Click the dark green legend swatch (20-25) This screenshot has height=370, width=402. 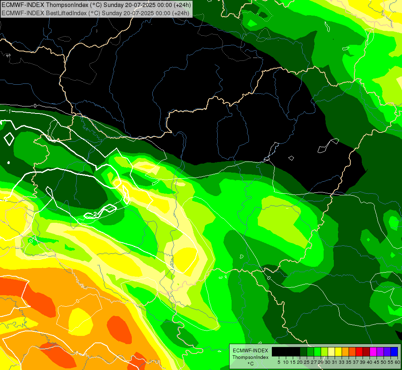click(303, 351)
